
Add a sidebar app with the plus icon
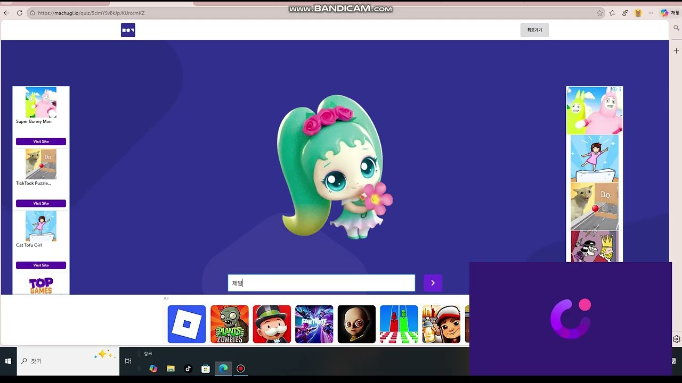click(676, 51)
